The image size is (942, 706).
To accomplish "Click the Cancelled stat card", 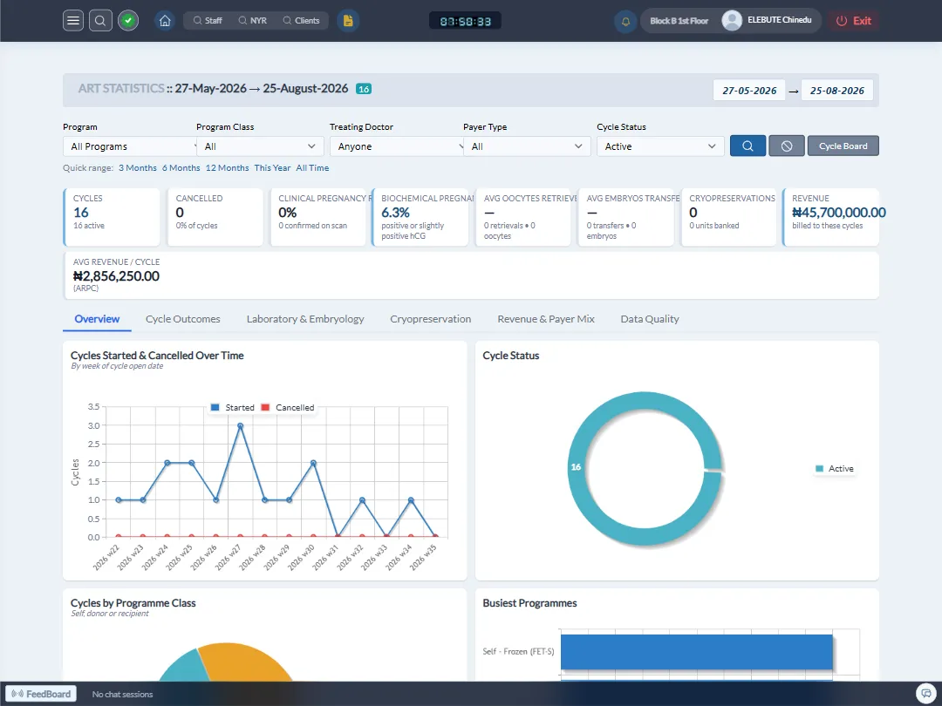I will point(215,217).
